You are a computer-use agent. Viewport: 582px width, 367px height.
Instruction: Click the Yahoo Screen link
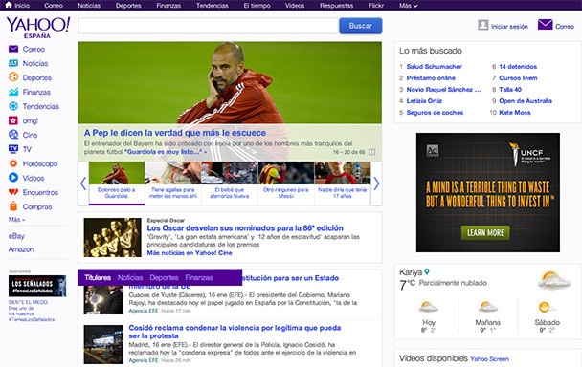click(489, 359)
